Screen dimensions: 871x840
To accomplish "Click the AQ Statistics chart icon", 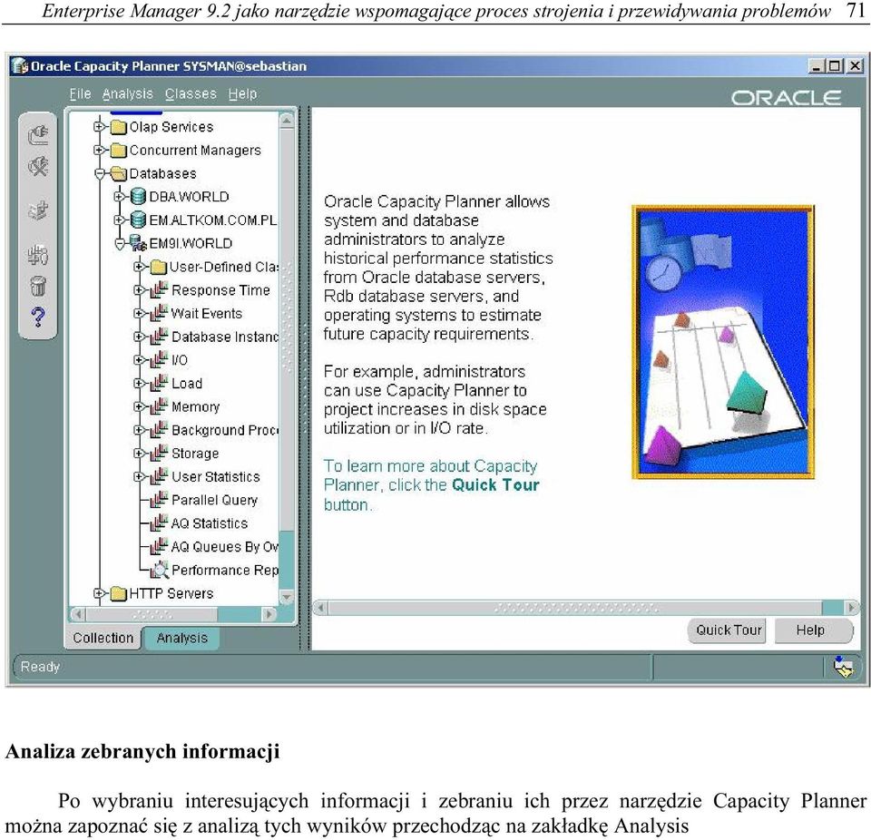I will click(159, 523).
